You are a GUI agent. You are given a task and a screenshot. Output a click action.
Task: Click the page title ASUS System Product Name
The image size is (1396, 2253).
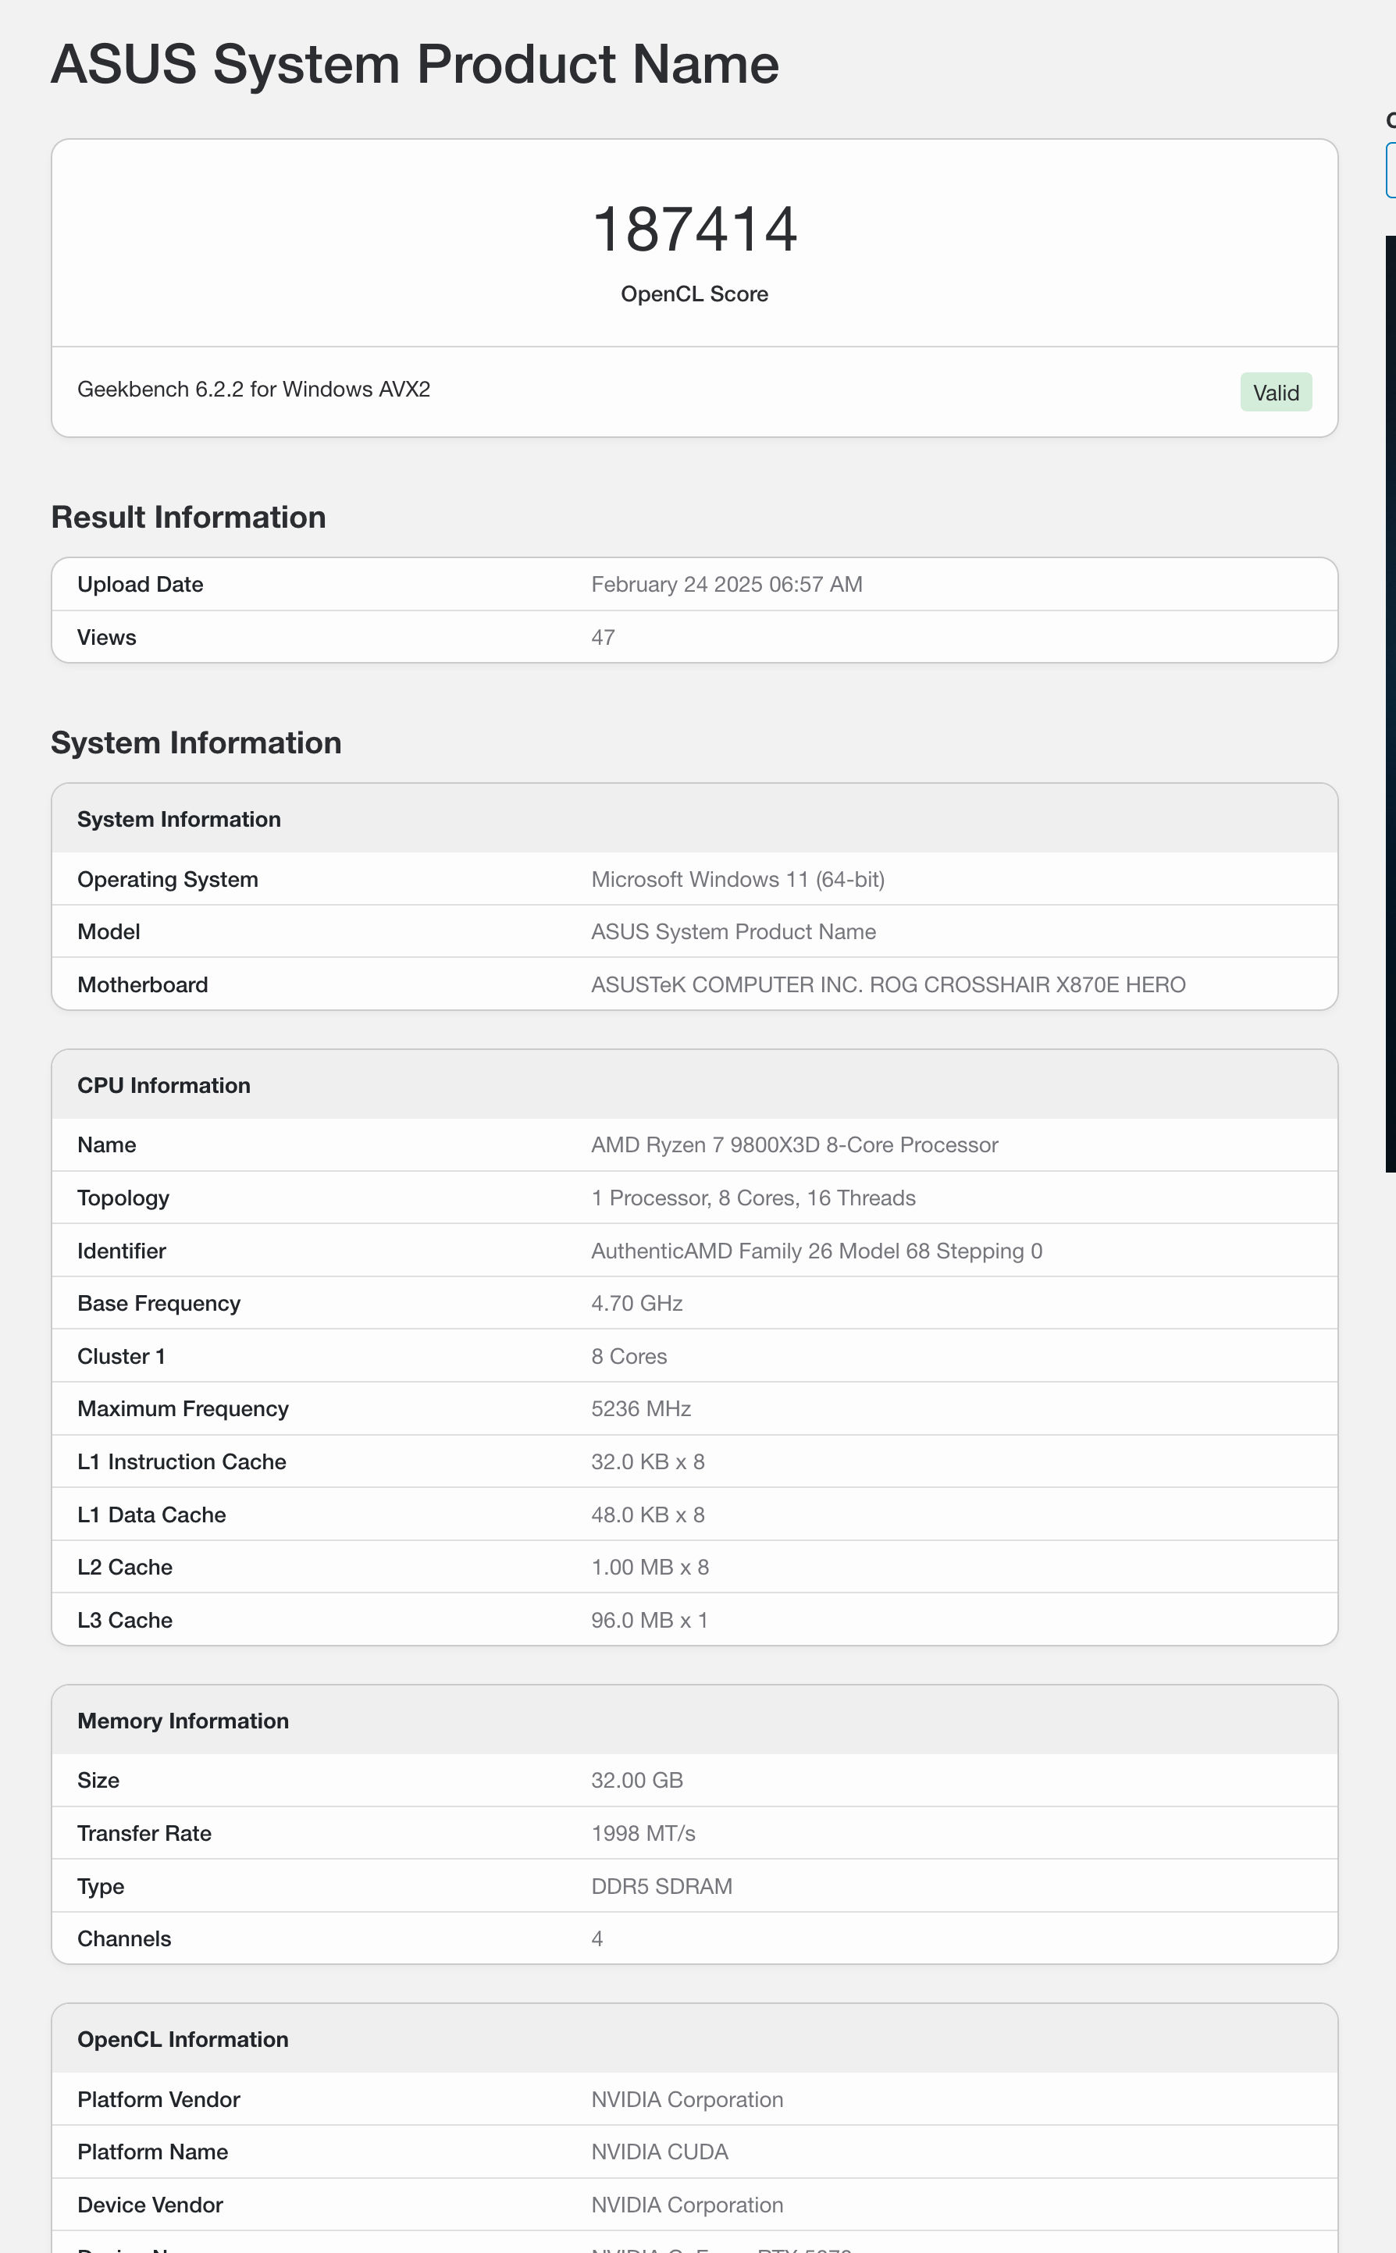coord(415,65)
